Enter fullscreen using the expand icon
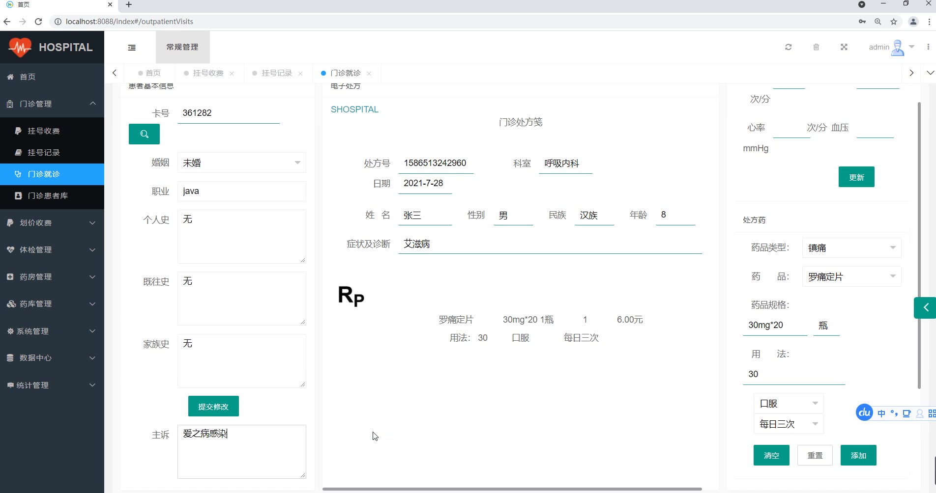Image resolution: width=936 pixels, height=493 pixels. click(844, 47)
